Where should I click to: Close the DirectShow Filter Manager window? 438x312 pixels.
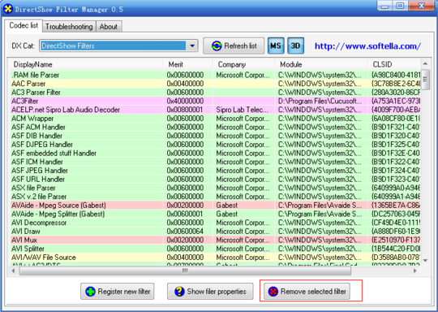point(422,6)
